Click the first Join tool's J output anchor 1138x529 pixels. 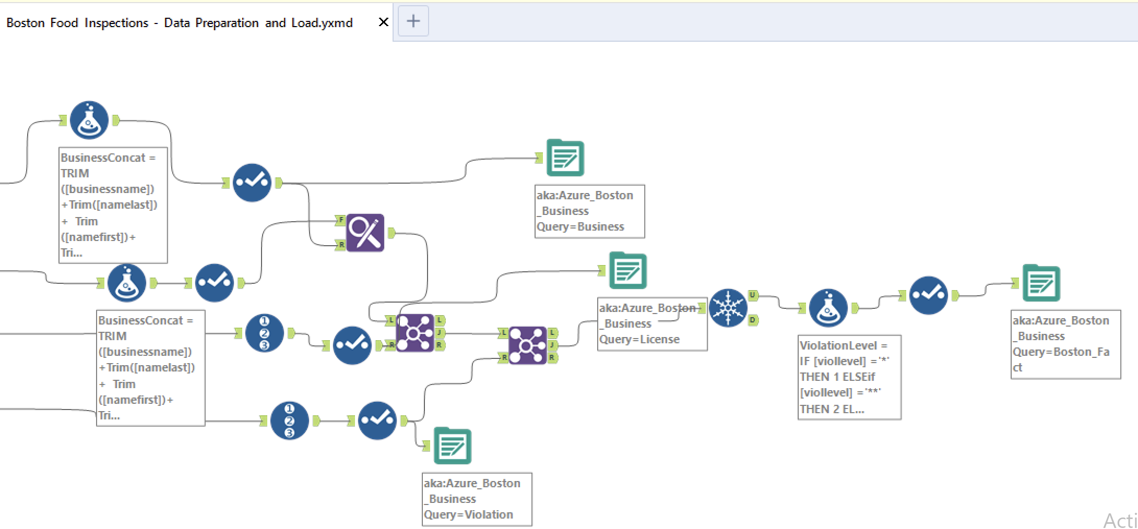pos(440,332)
